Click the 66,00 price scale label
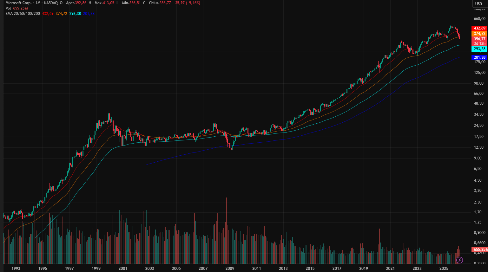488x272 pixels. (x=479, y=94)
